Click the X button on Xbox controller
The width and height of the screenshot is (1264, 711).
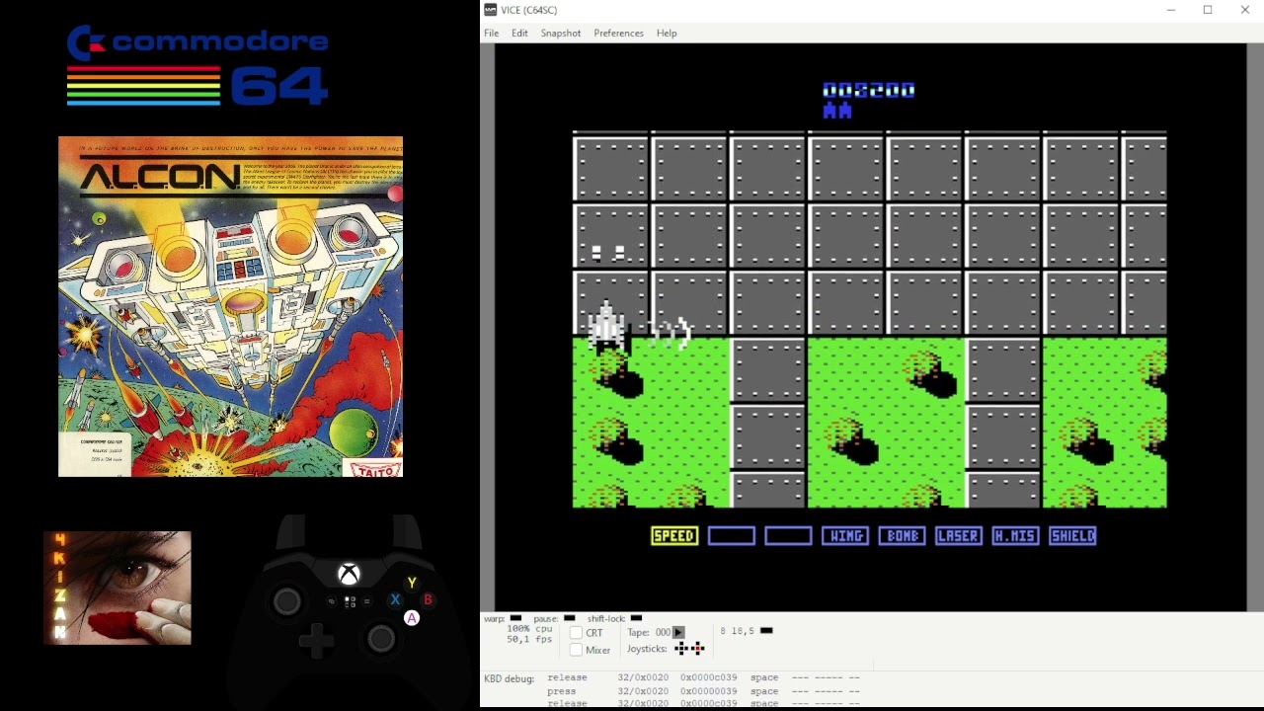tap(395, 599)
